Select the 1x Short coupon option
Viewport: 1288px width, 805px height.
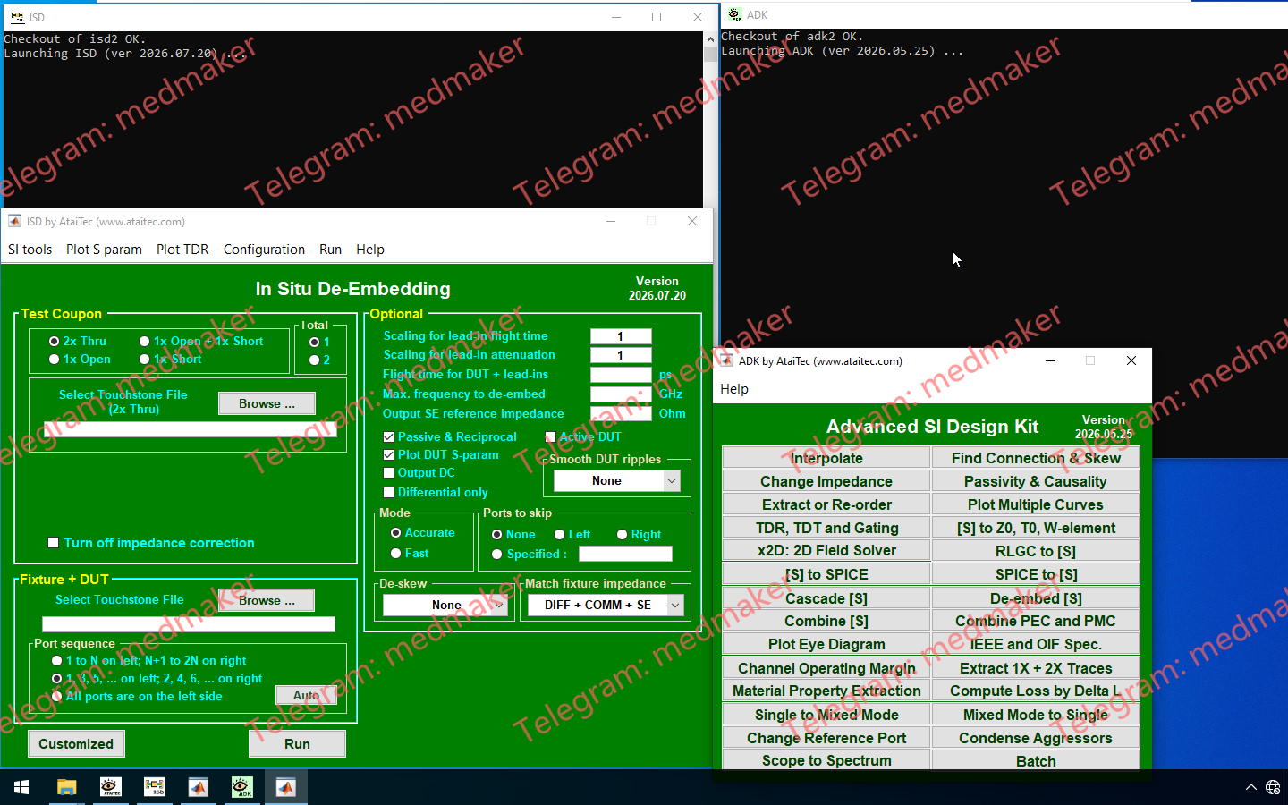click(144, 360)
